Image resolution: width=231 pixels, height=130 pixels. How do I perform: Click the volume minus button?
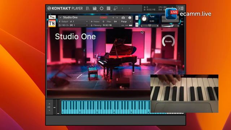[162, 26]
